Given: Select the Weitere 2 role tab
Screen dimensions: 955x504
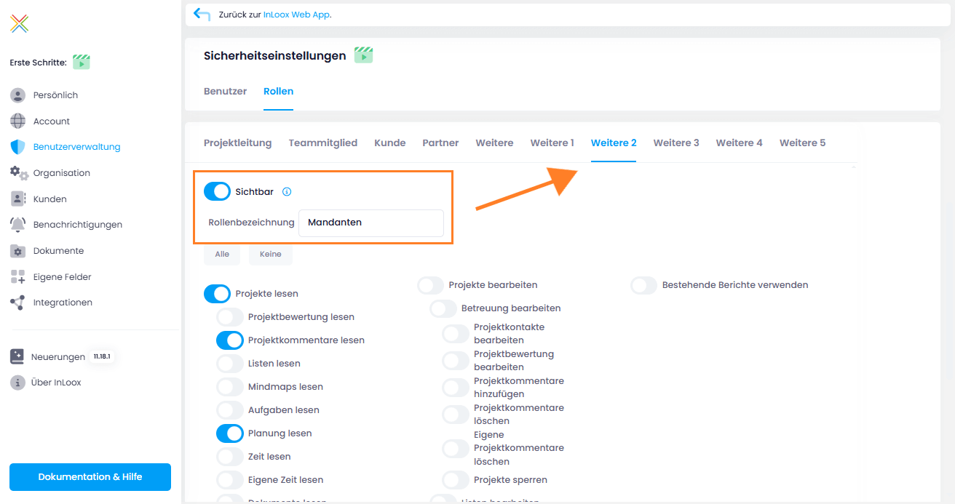Looking at the screenshot, I should coord(614,143).
